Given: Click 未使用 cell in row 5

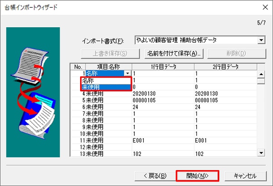Looking at the screenshot, I should click(108, 100).
